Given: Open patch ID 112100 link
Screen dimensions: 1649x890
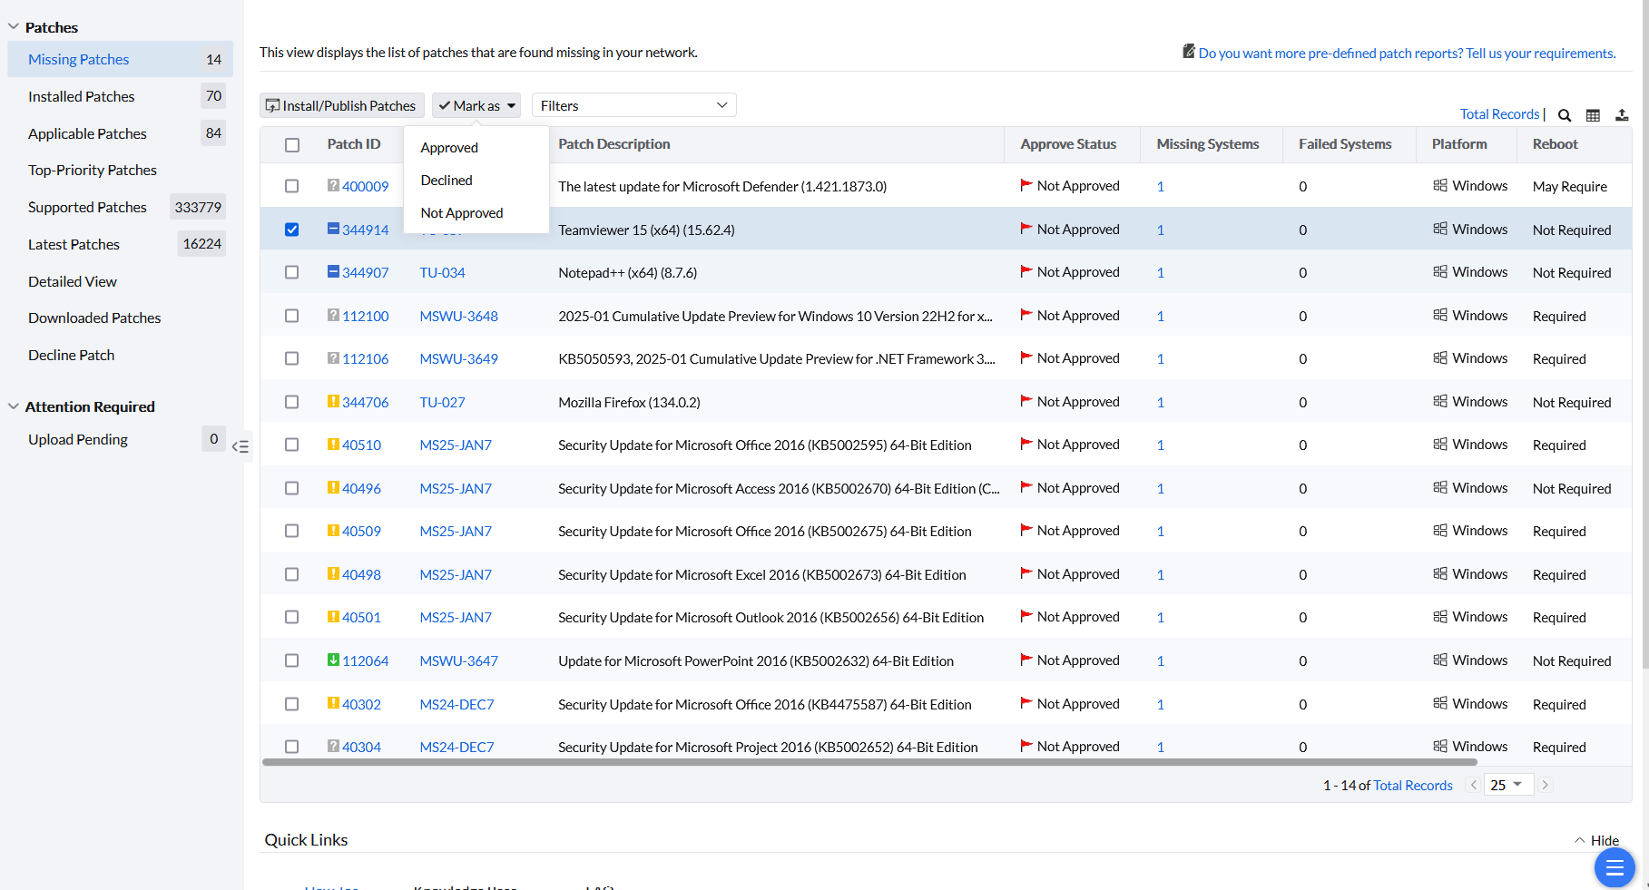Looking at the screenshot, I should coord(365,316).
